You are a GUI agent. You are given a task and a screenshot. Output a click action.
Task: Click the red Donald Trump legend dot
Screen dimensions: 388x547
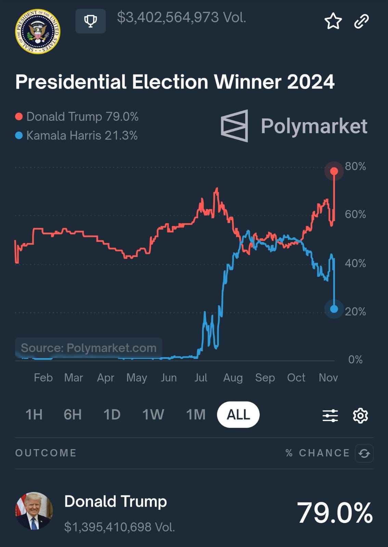tap(19, 117)
